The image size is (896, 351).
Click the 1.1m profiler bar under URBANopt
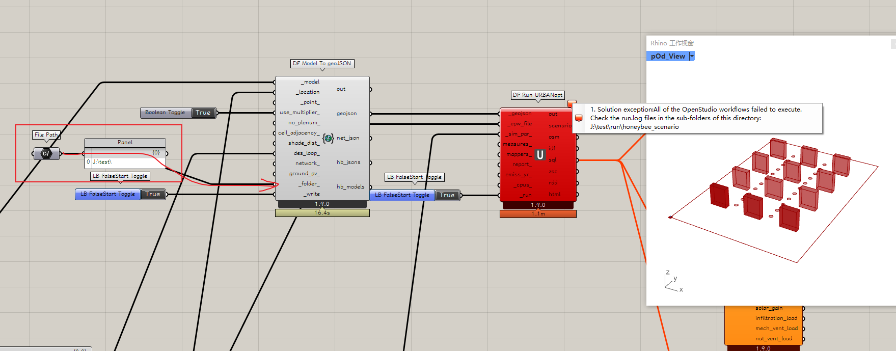538,214
